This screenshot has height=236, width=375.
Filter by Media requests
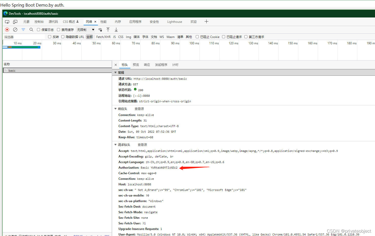click(x=136, y=37)
